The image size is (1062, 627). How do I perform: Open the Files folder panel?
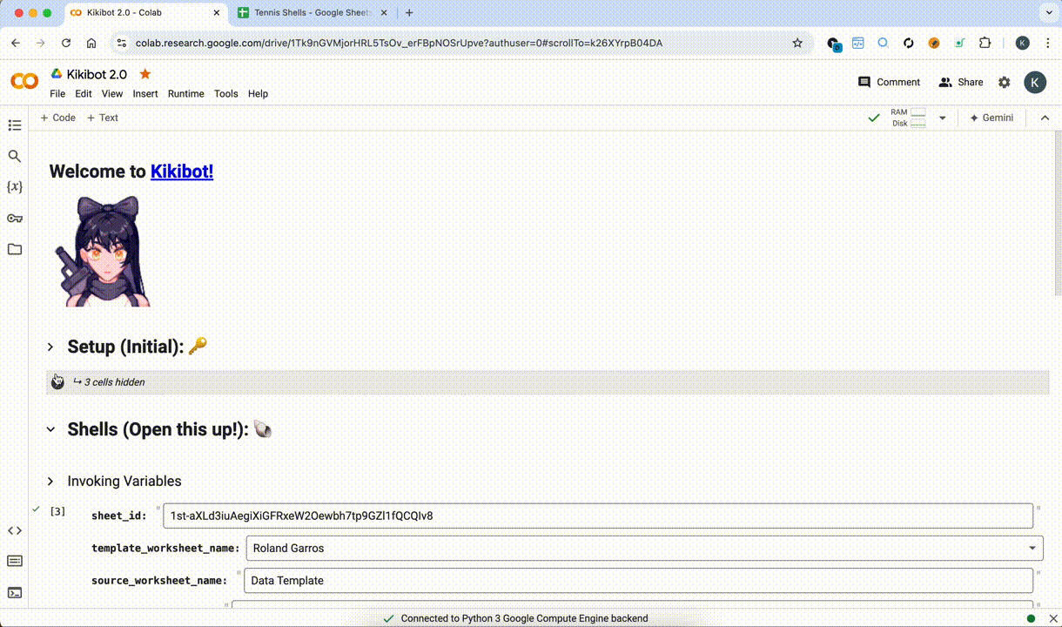coord(14,249)
